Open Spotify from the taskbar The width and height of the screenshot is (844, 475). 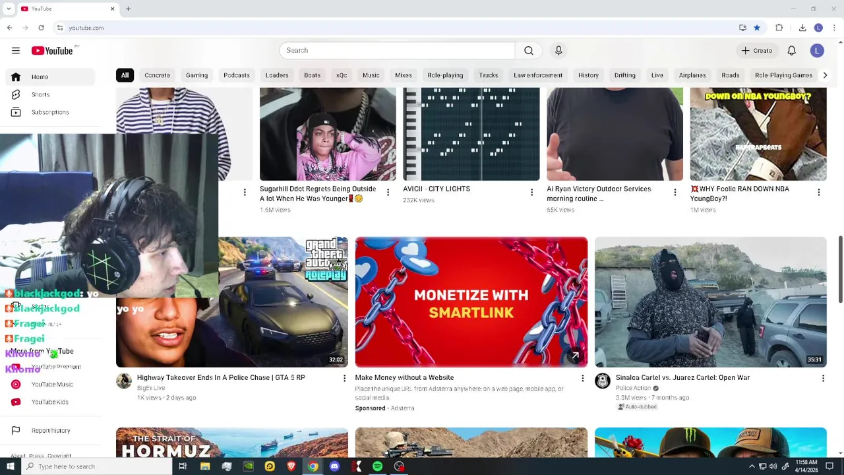(x=377, y=466)
